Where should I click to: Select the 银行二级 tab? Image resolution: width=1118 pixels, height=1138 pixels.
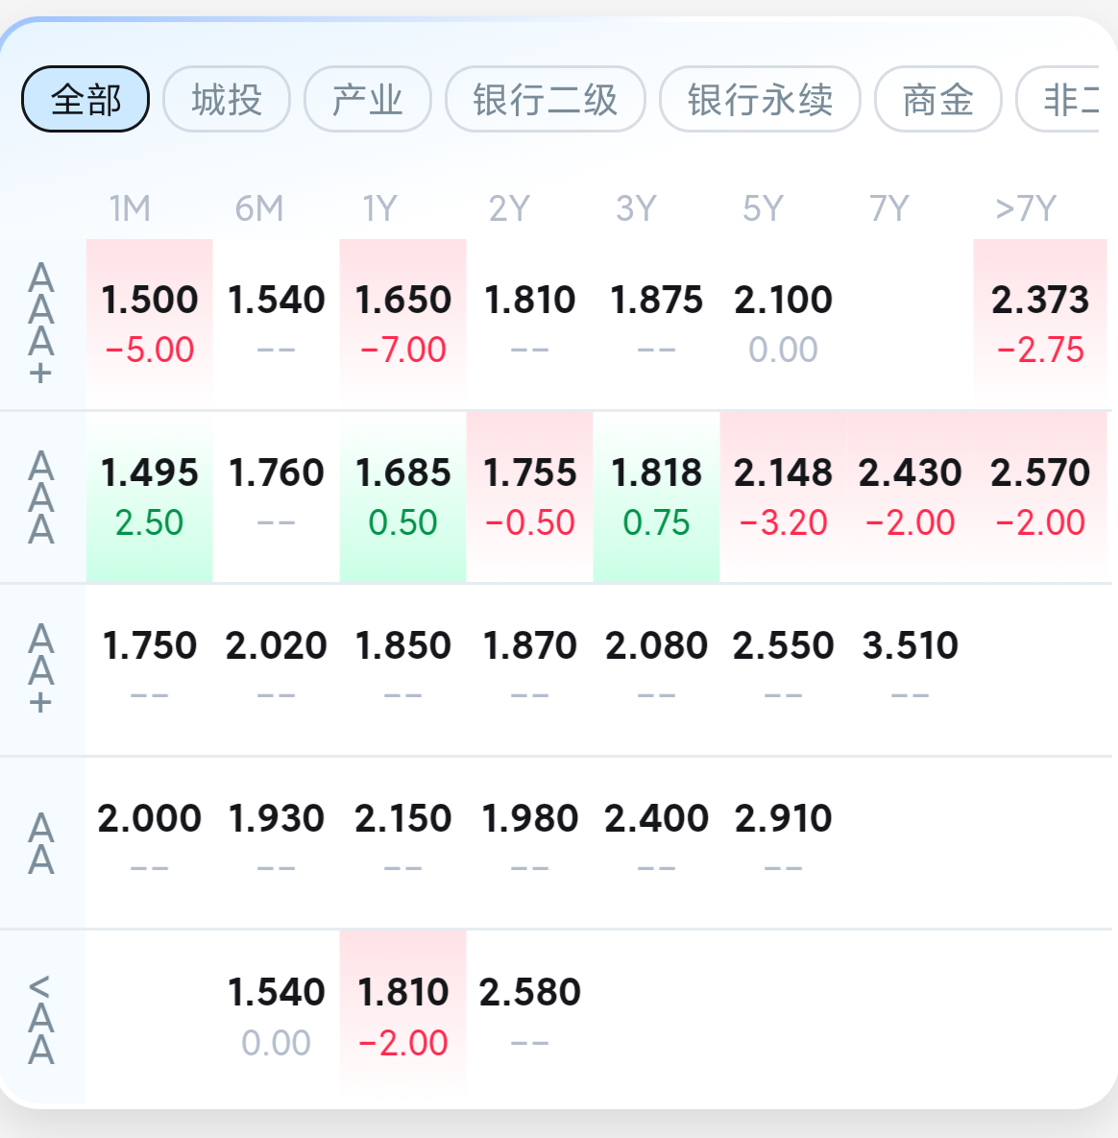click(x=546, y=99)
